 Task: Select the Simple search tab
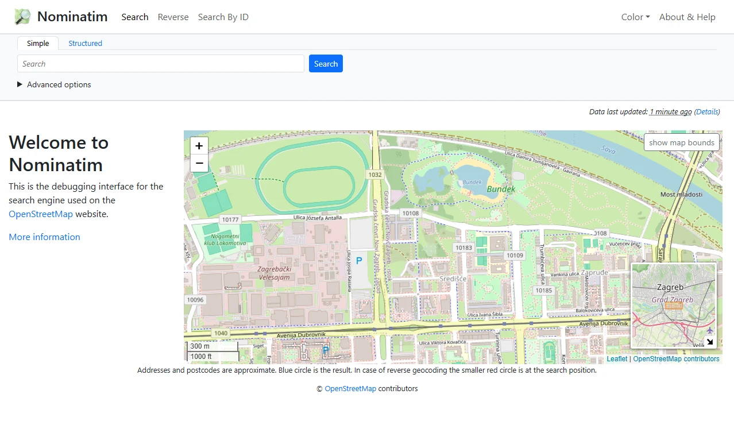pyautogui.click(x=38, y=43)
